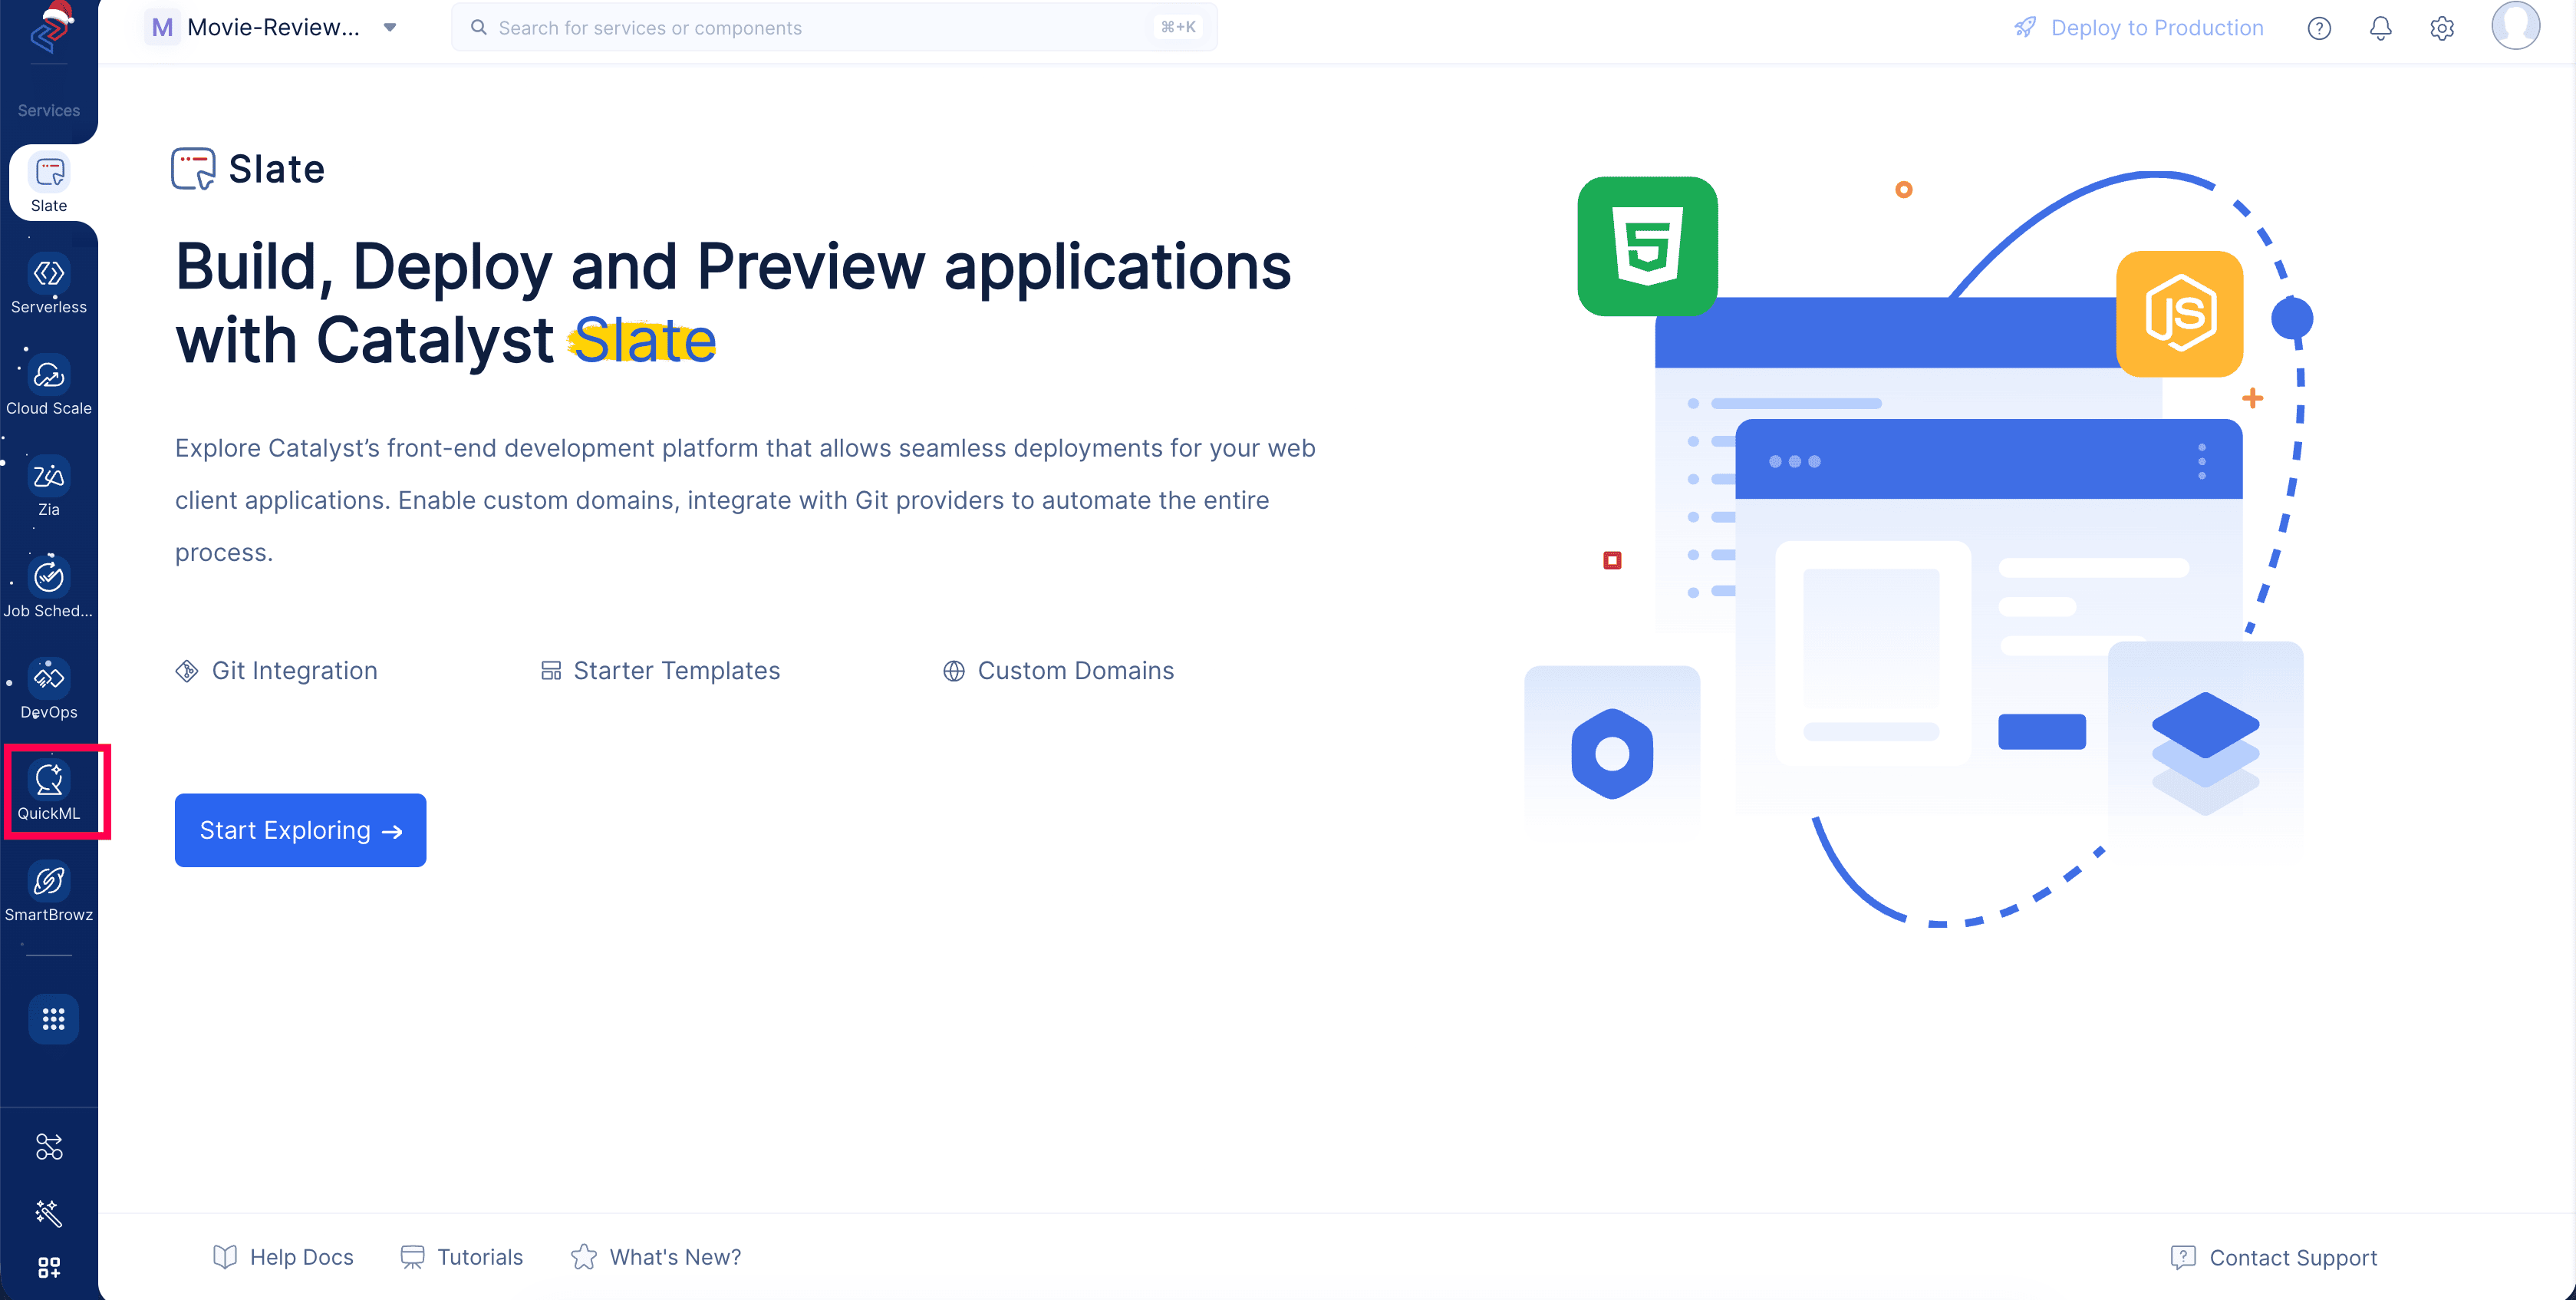
Task: View notifications bell
Action: 2381,28
